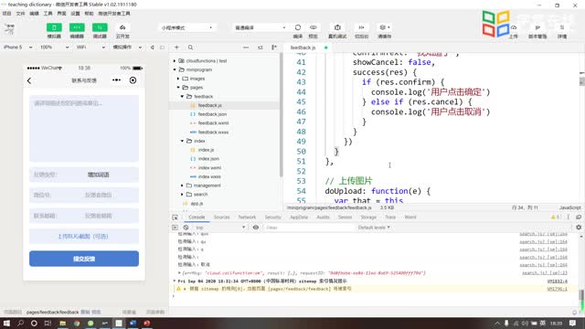Open version management (版本管理)
The image size is (585, 329).
(537, 28)
